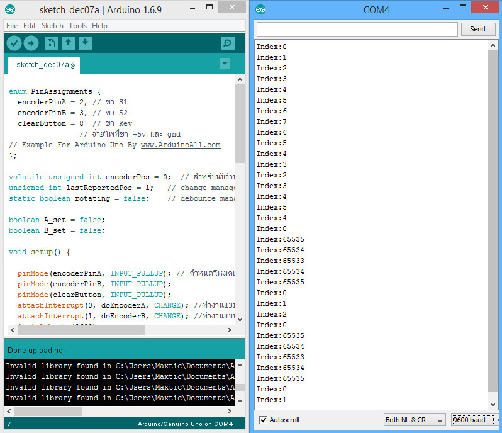Screen dimensions: 502x433
Task: Click the first 'Invalid library found' console line
Action: (x=120, y=366)
